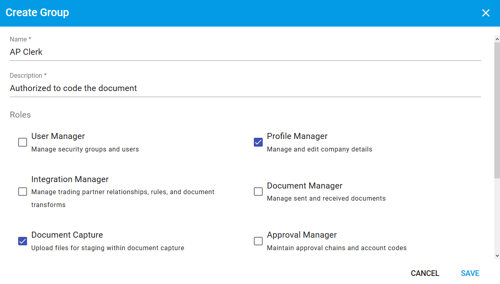Enable the Integration Manager checkbox
This screenshot has height=284, width=500.
(x=22, y=191)
